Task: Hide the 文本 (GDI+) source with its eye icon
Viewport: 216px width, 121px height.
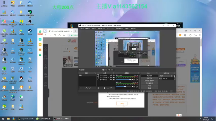Action: [111, 75]
